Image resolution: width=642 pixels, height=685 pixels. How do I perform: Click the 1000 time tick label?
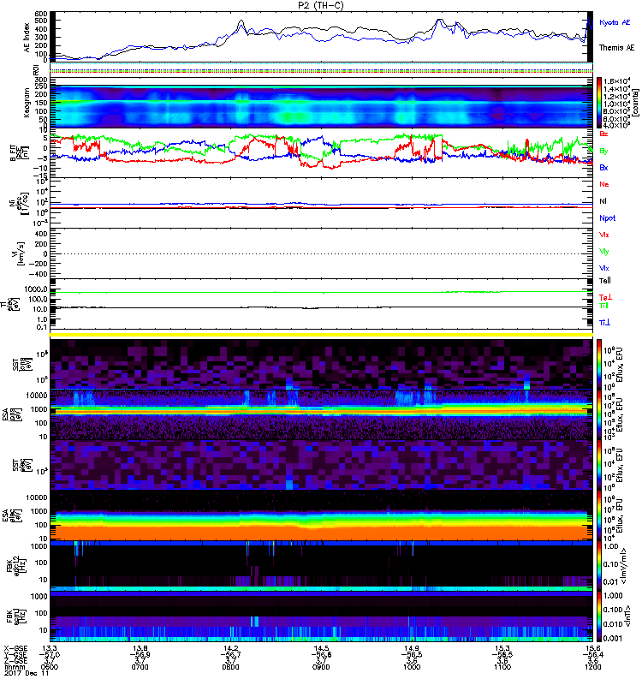tap(412, 667)
